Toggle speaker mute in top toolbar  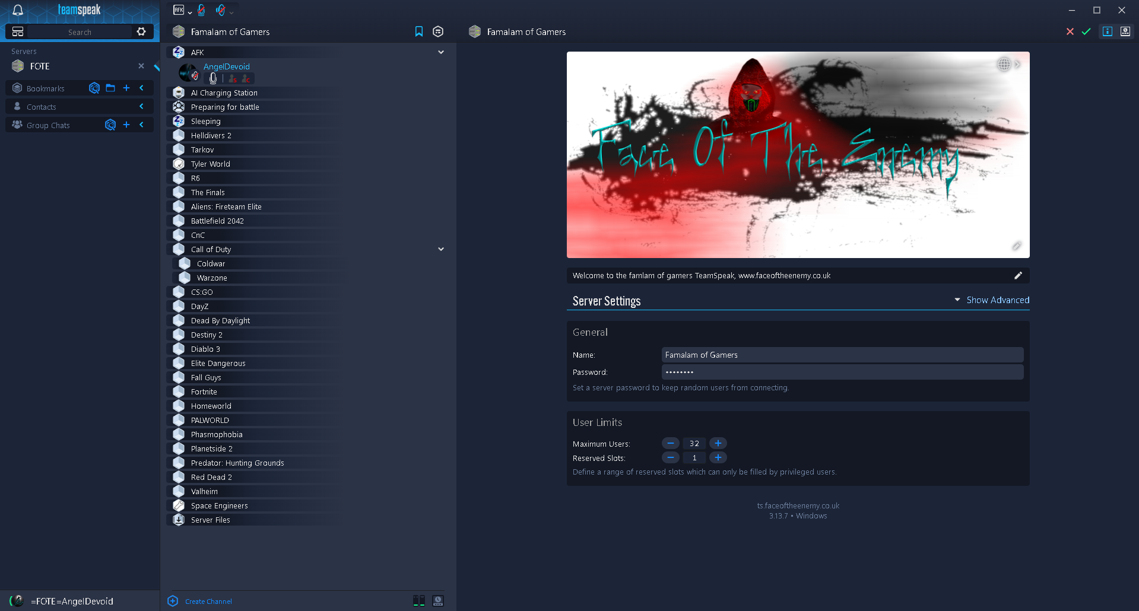pos(221,10)
